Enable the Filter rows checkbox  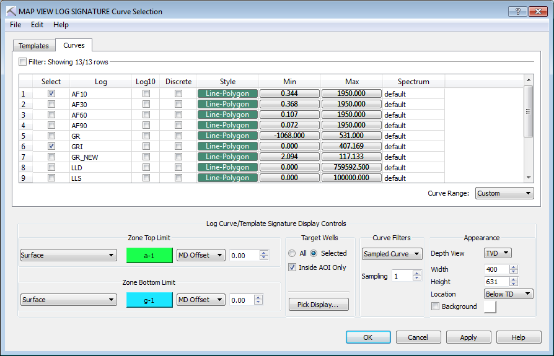coord(23,62)
